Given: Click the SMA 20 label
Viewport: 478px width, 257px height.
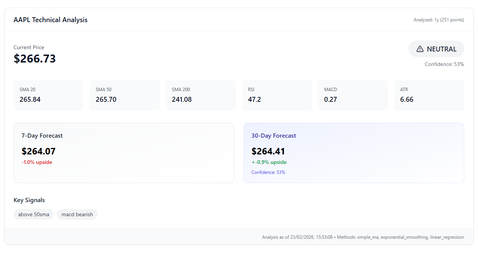Looking at the screenshot, I should click(x=27, y=90).
